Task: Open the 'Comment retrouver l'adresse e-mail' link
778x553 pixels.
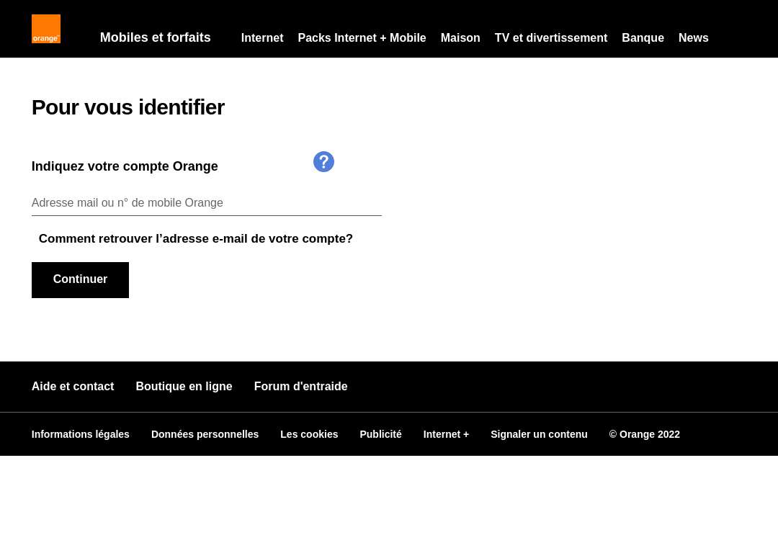Action: 195,238
